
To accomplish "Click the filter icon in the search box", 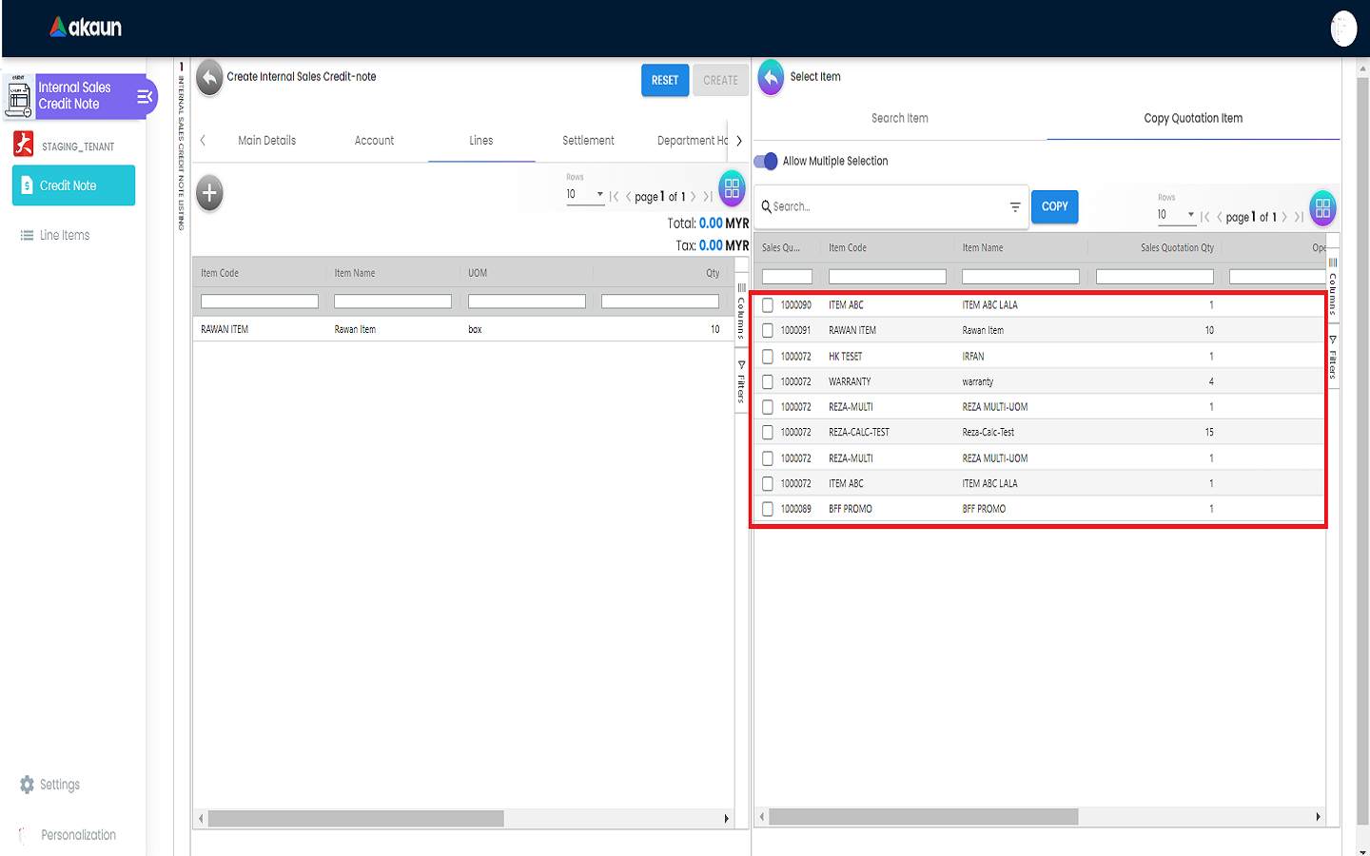I will 1015,207.
